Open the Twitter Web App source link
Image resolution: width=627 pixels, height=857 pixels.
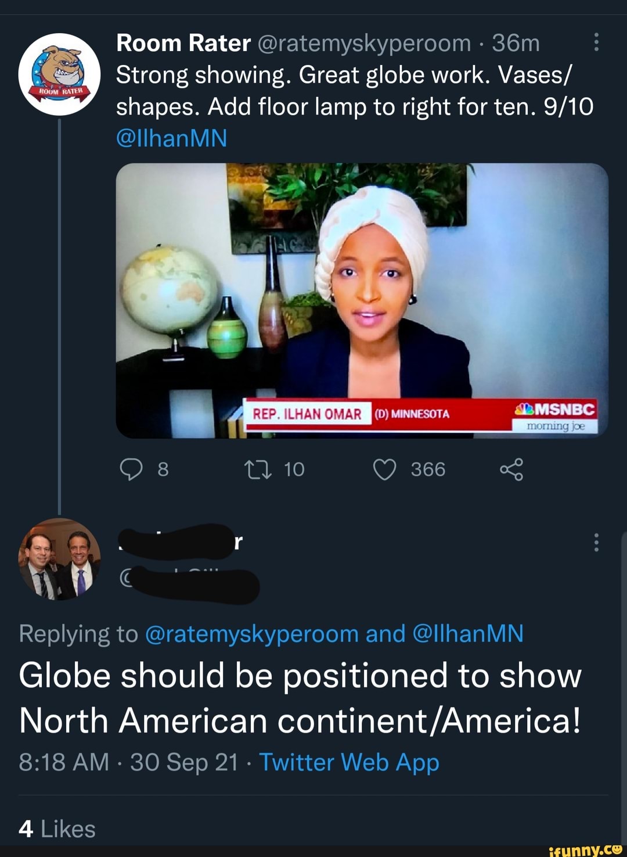click(x=349, y=762)
